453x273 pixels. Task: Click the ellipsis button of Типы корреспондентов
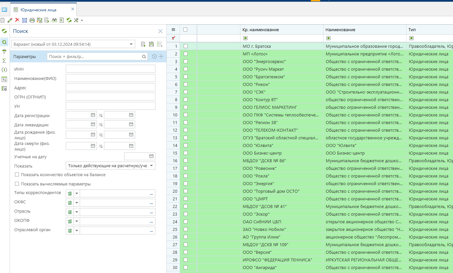(151, 194)
